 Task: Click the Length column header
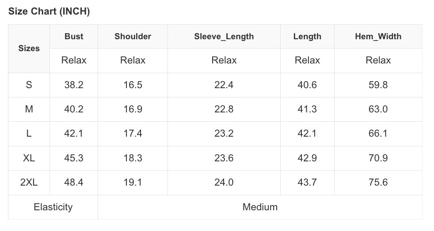click(307, 37)
